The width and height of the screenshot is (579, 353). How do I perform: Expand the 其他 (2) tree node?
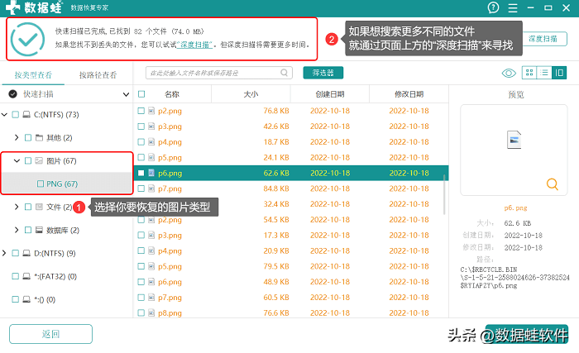click(17, 137)
